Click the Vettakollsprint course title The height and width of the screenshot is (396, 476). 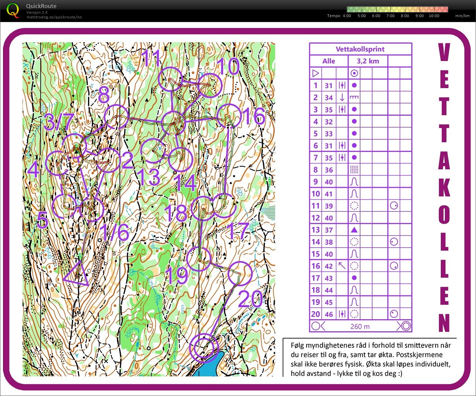[x=360, y=49]
